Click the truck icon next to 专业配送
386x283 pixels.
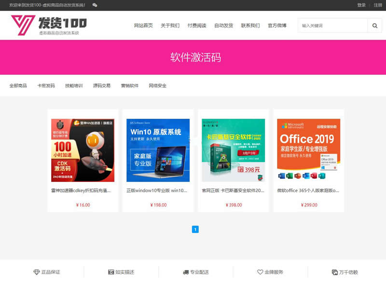(x=186, y=272)
